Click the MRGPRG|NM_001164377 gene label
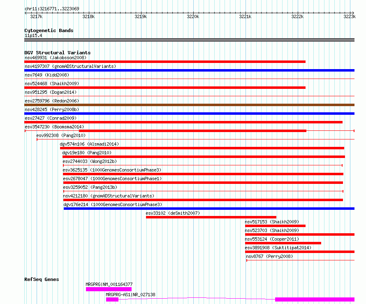 [x=109, y=284]
